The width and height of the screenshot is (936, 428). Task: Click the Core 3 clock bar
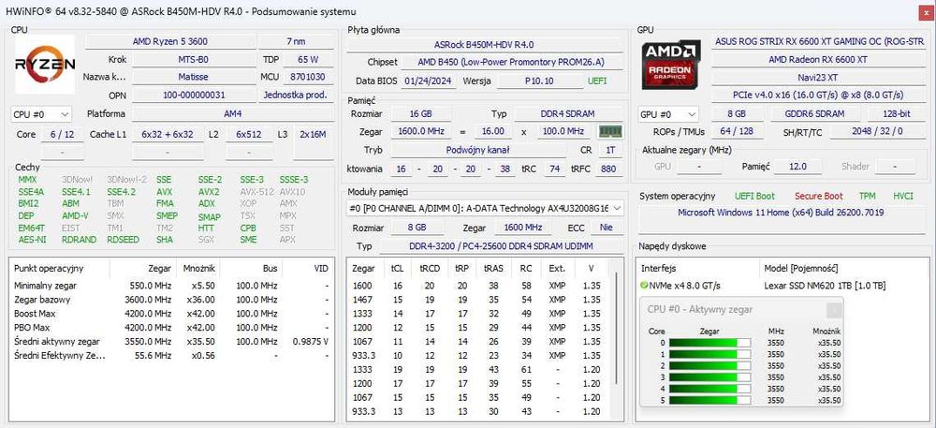710,377
